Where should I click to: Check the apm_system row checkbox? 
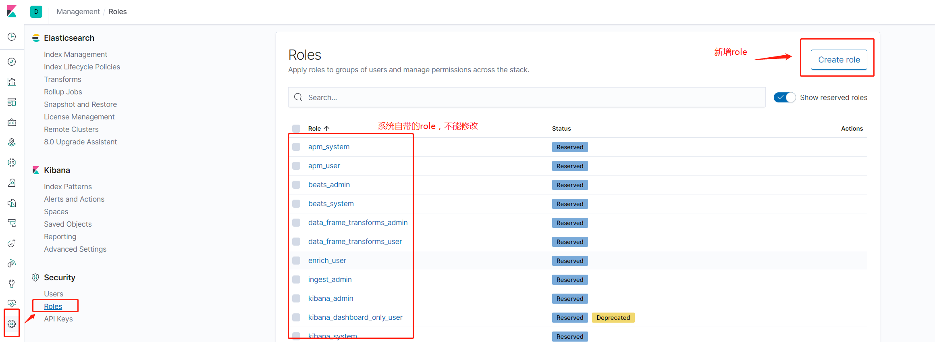coord(296,147)
